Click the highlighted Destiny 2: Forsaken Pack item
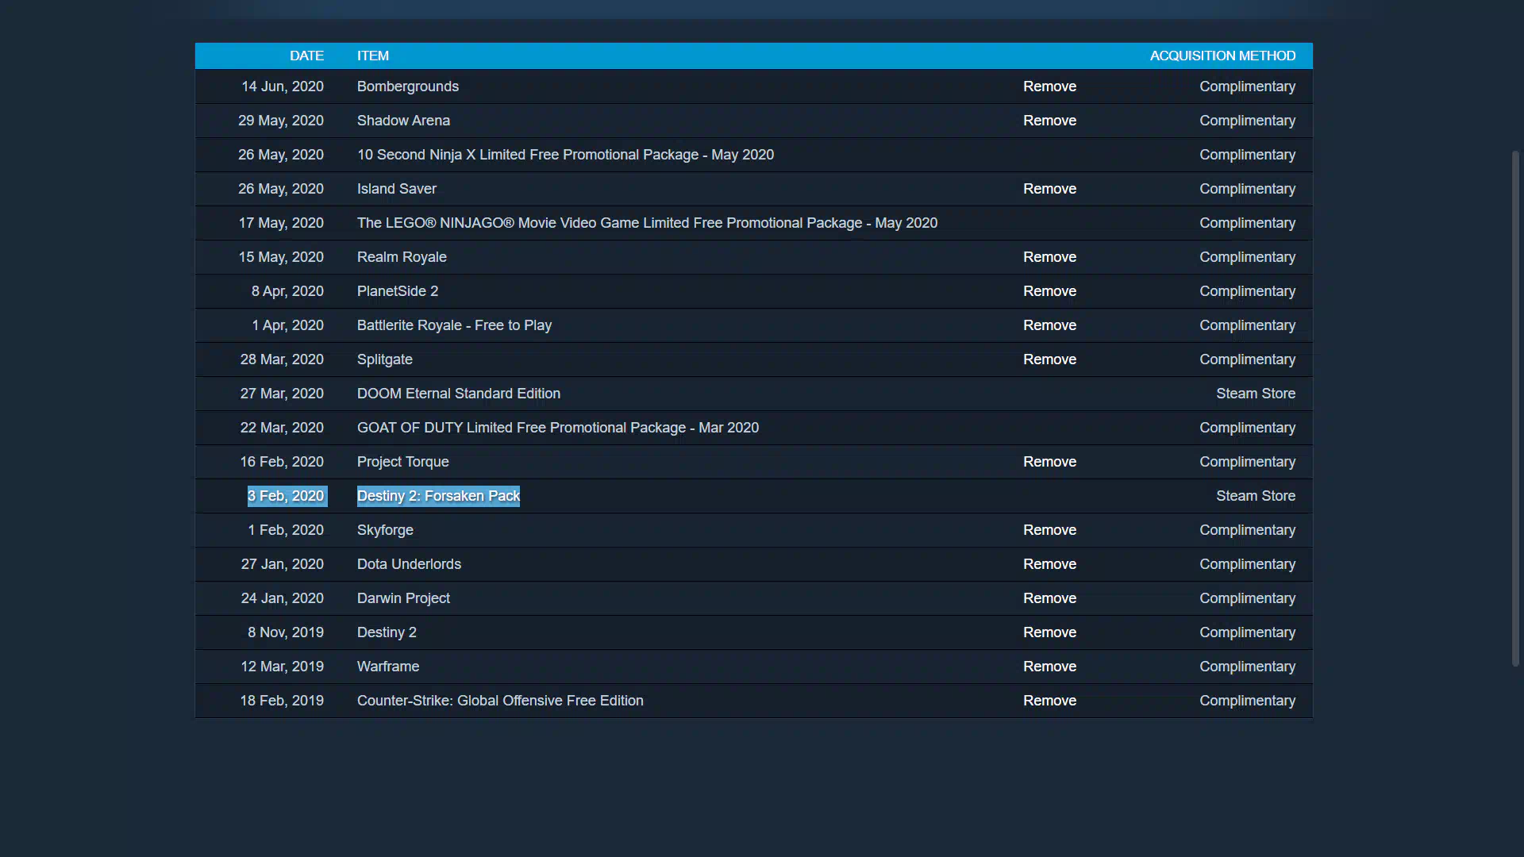This screenshot has width=1524, height=857. 438,496
